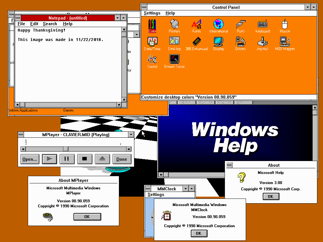
Task: Open the Fonts icon
Action: point(197,25)
